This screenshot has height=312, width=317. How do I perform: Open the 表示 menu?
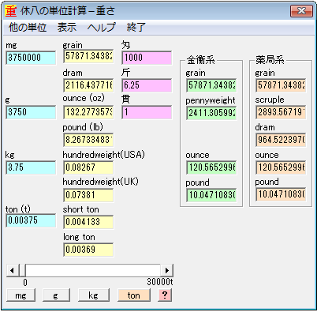pos(67,28)
